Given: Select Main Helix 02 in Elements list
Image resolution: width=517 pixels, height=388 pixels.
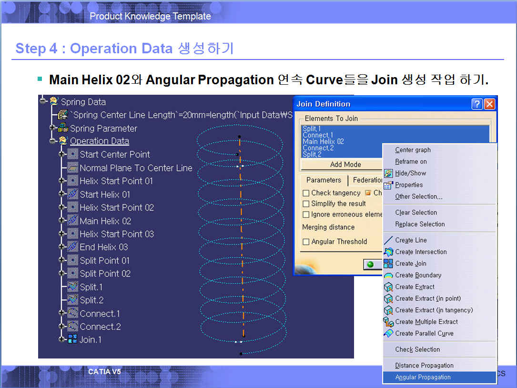Looking at the screenshot, I should pos(323,141).
